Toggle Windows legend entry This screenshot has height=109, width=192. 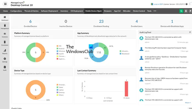pyautogui.click(x=61, y=51)
